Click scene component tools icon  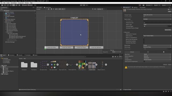tap(93, 9)
